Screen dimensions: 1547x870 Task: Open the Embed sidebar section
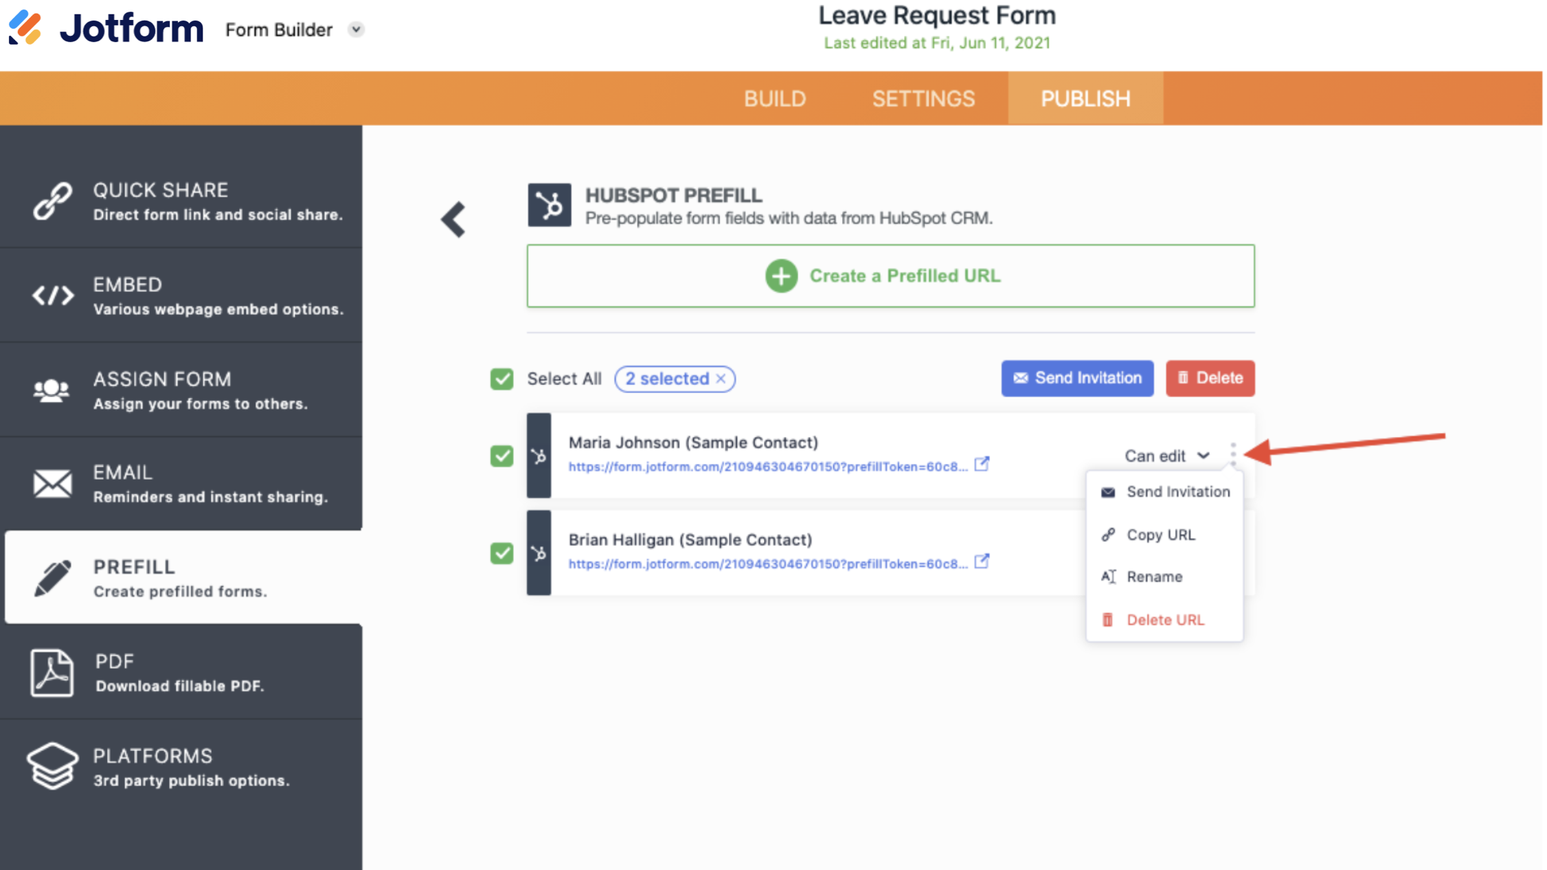181,295
